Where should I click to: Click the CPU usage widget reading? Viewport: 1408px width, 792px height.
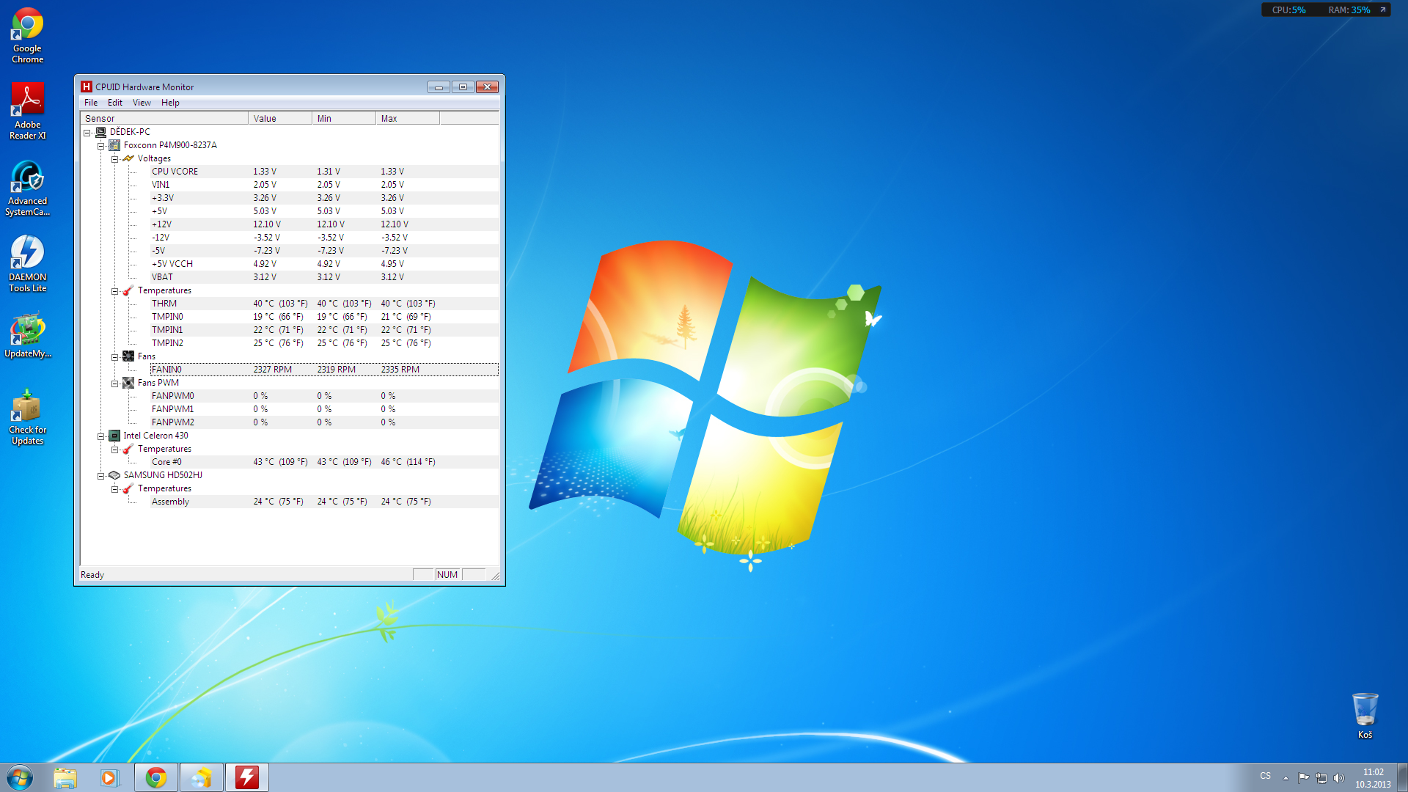point(1288,10)
